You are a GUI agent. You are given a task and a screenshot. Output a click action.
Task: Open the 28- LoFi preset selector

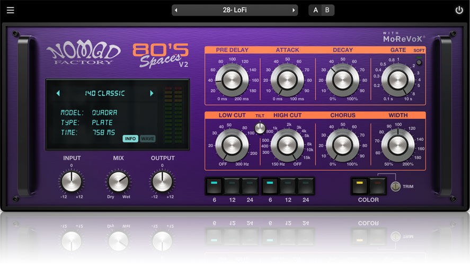click(x=235, y=10)
